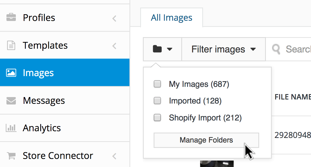Click the Images picture icon in sidebar
This screenshot has width=311, height=167.
point(11,73)
